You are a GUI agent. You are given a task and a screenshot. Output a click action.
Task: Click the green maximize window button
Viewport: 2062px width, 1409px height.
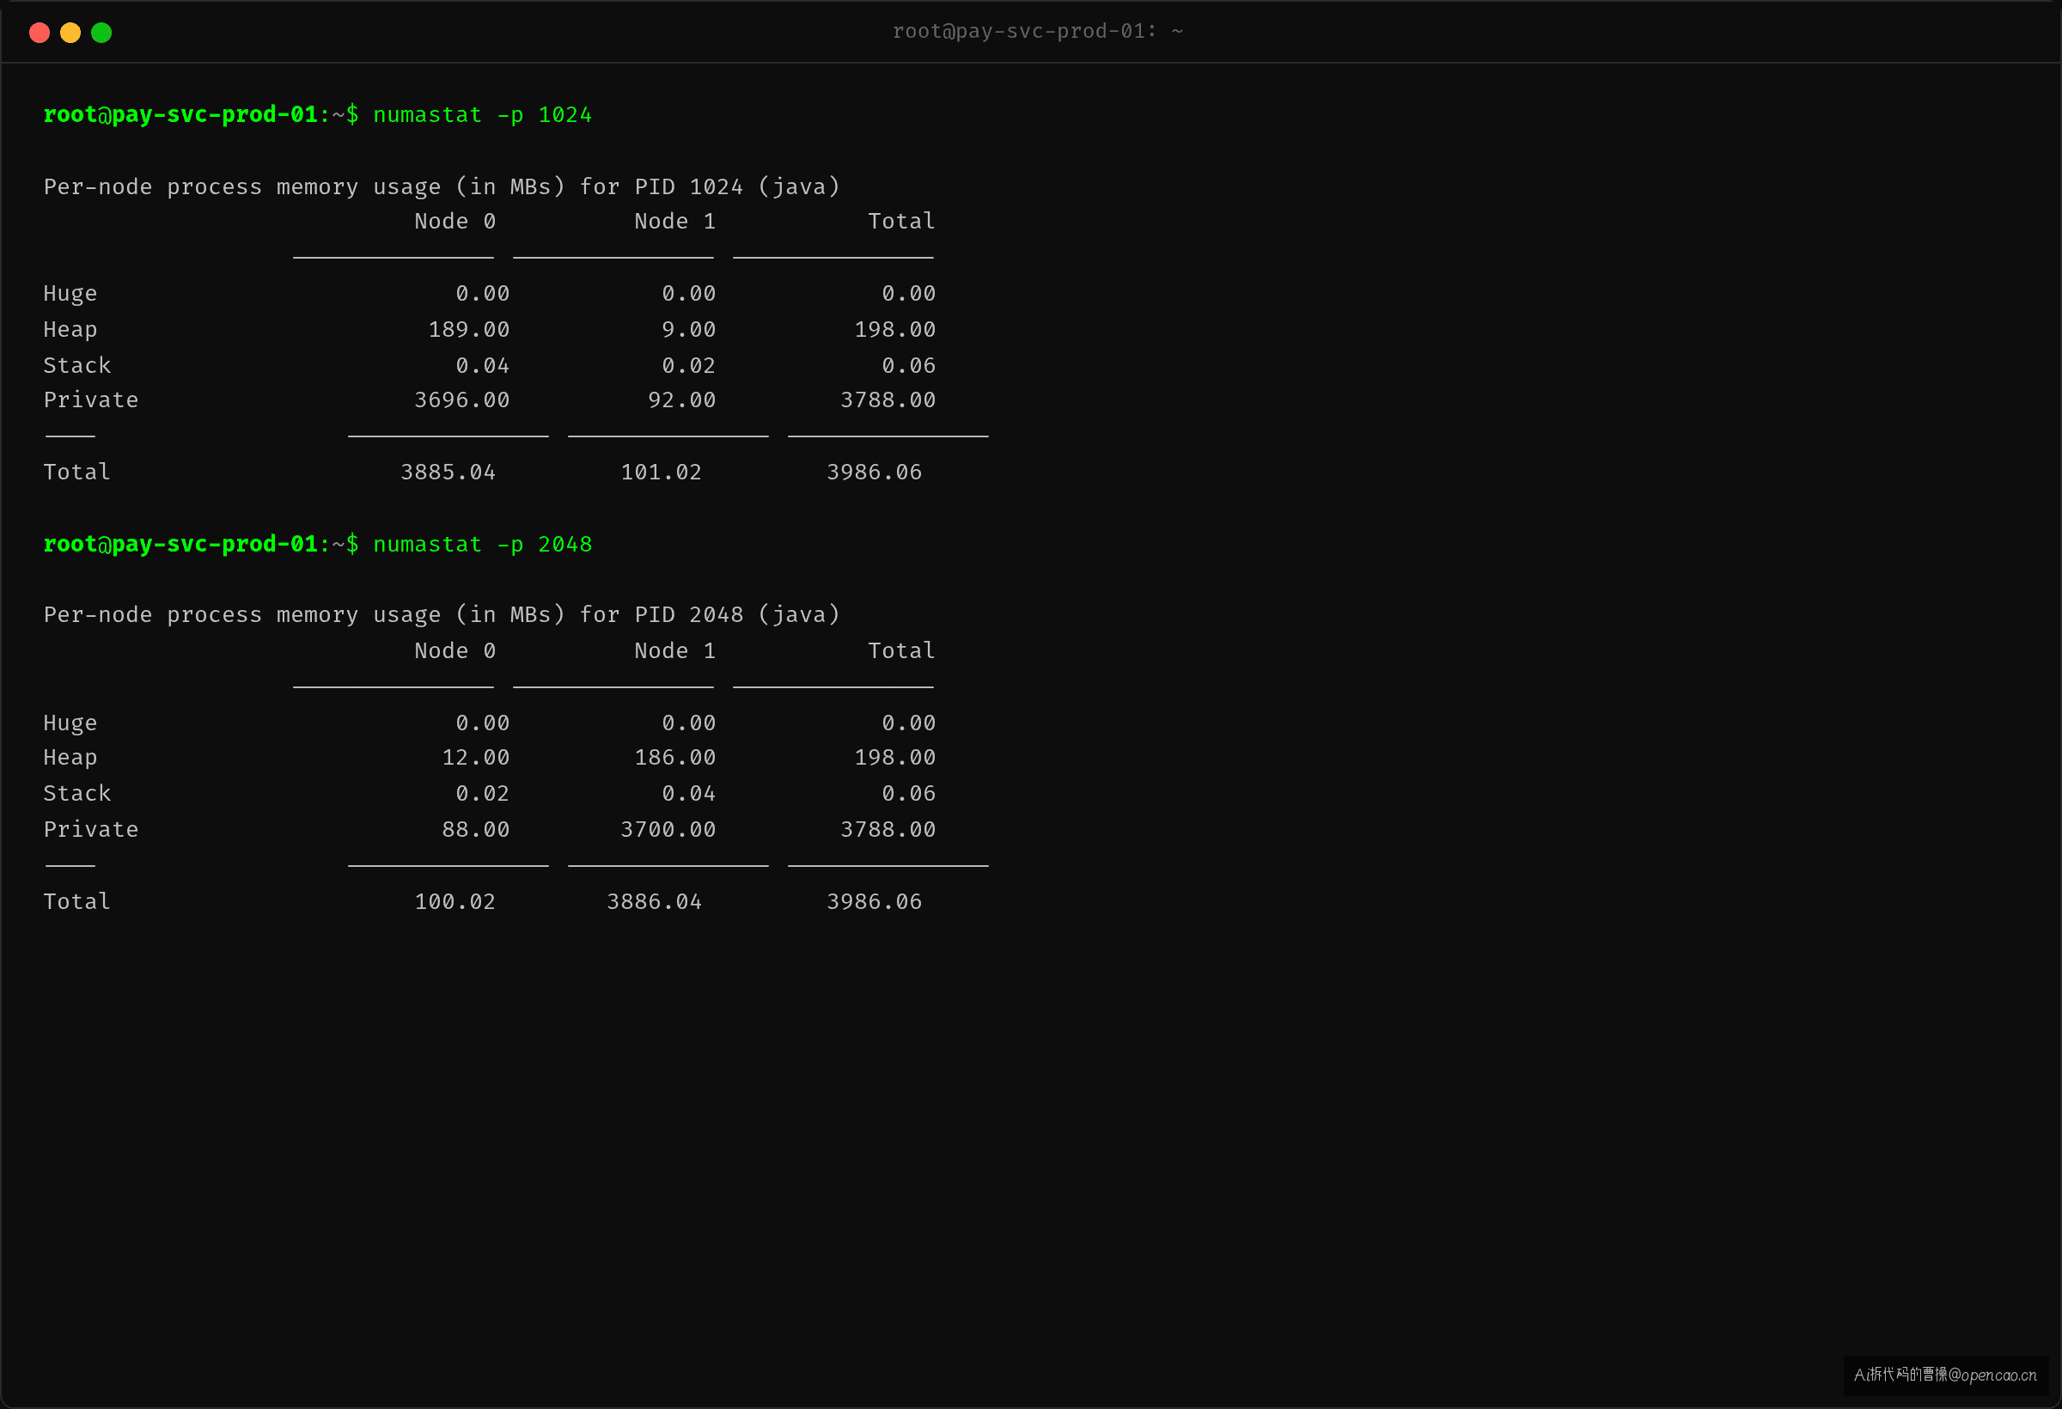click(x=101, y=33)
